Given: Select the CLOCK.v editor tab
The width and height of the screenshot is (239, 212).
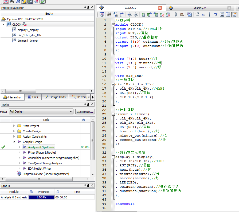Looking at the screenshot, I should tap(131, 8).
